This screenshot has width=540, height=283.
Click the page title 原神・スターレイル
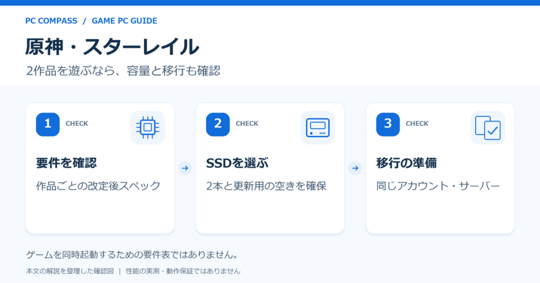coord(112,47)
